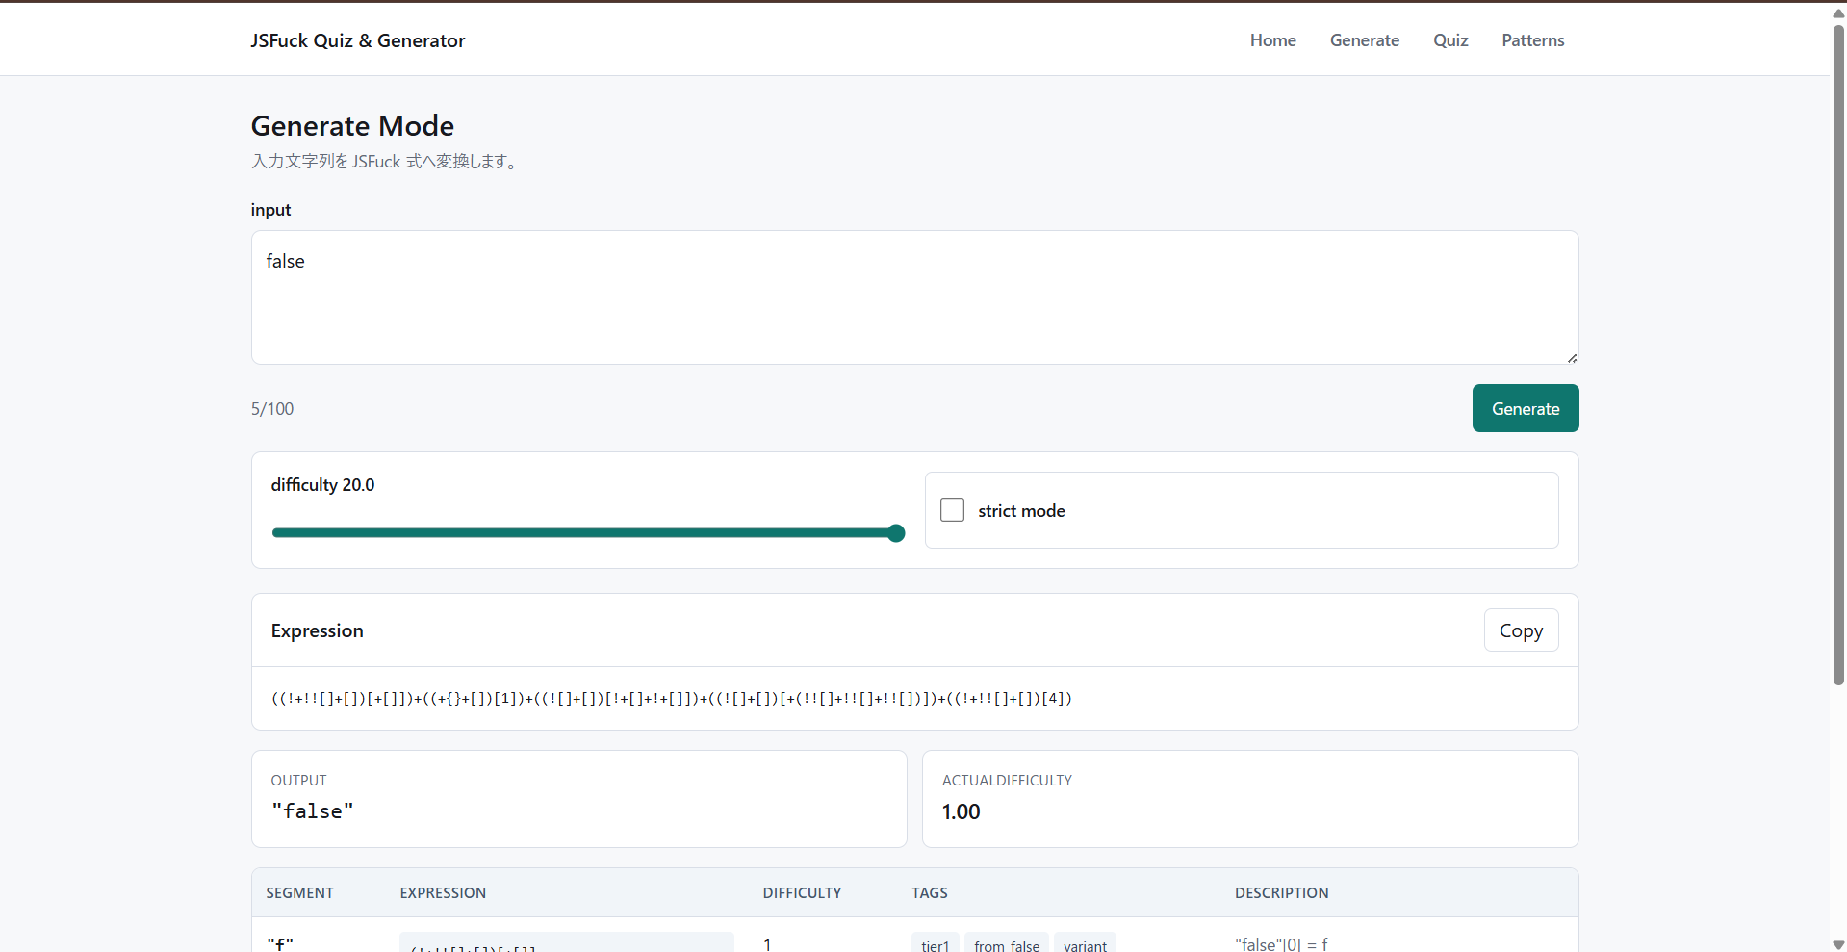Navigate to the Patterns page
Image resolution: width=1847 pixels, height=952 pixels.
(1532, 40)
